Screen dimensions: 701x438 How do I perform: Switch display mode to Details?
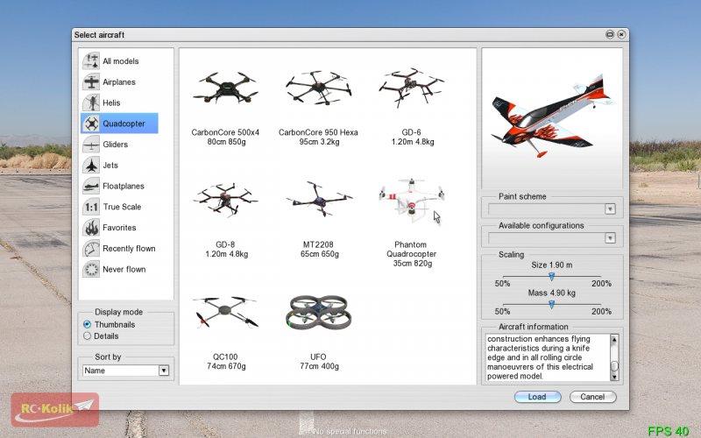(x=87, y=336)
